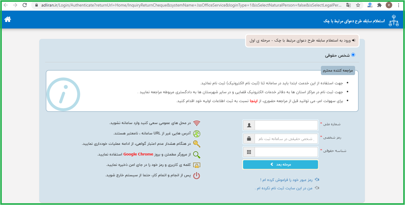Screen dimensions: 405x205
Task: Click the globe URL validity icon
Action: [x=197, y=134]
